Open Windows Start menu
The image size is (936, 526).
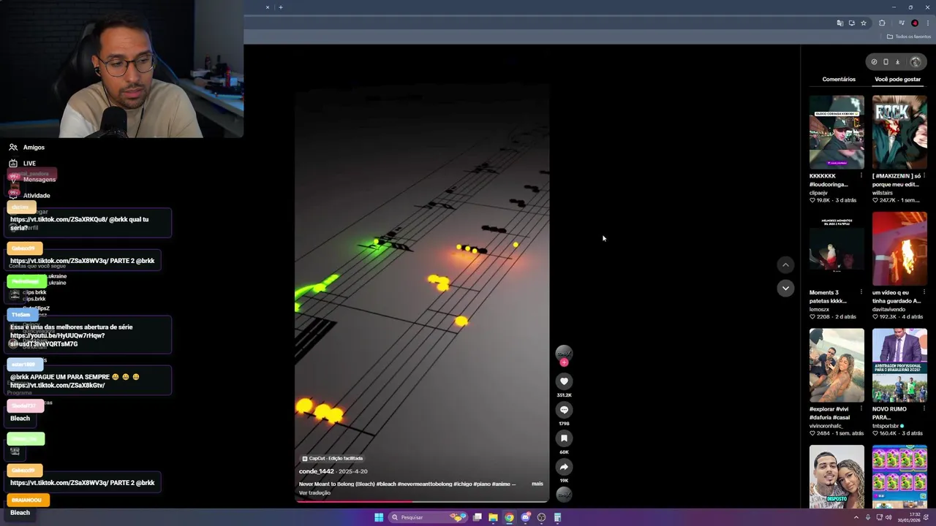[x=379, y=517]
